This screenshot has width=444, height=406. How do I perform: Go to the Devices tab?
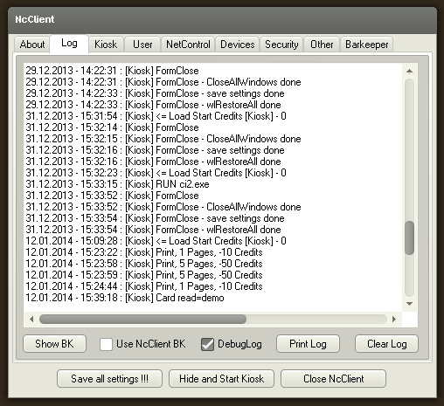point(238,45)
